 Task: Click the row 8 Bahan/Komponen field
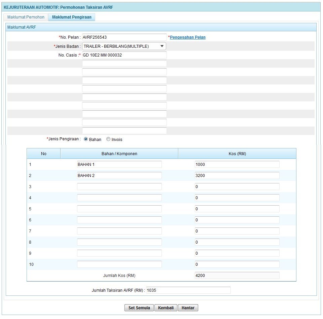[119, 242]
